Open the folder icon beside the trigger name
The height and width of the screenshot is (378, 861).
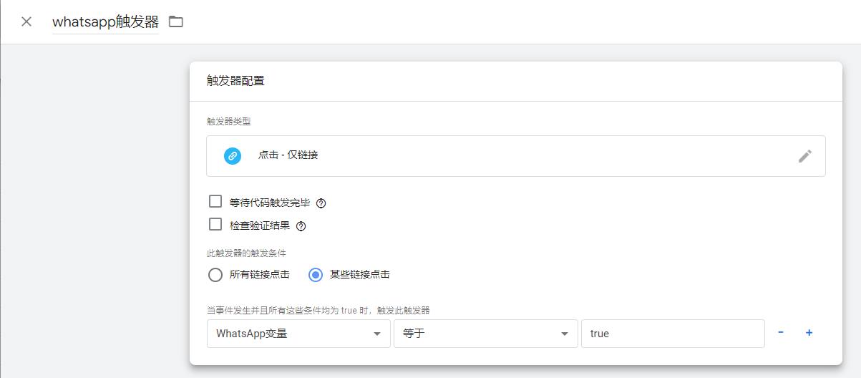(176, 21)
